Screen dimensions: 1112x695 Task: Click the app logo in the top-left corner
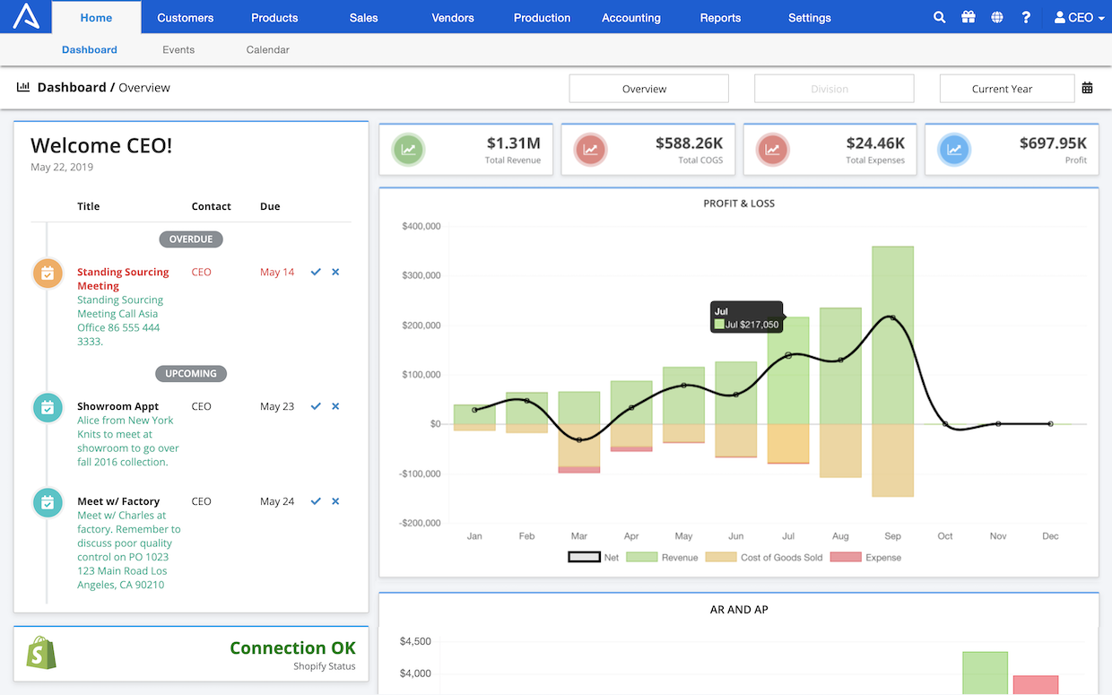(24, 17)
